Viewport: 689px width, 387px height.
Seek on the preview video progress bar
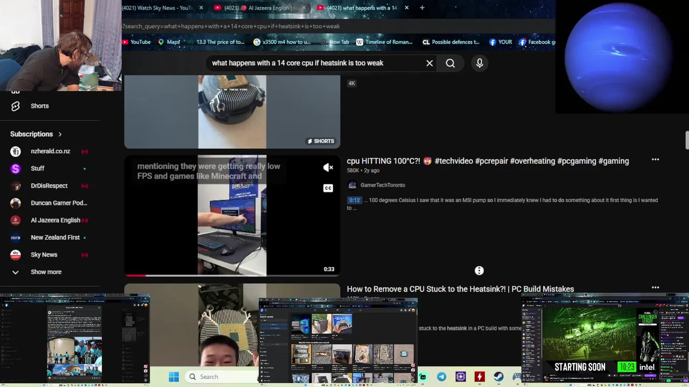pyautogui.click(x=232, y=275)
